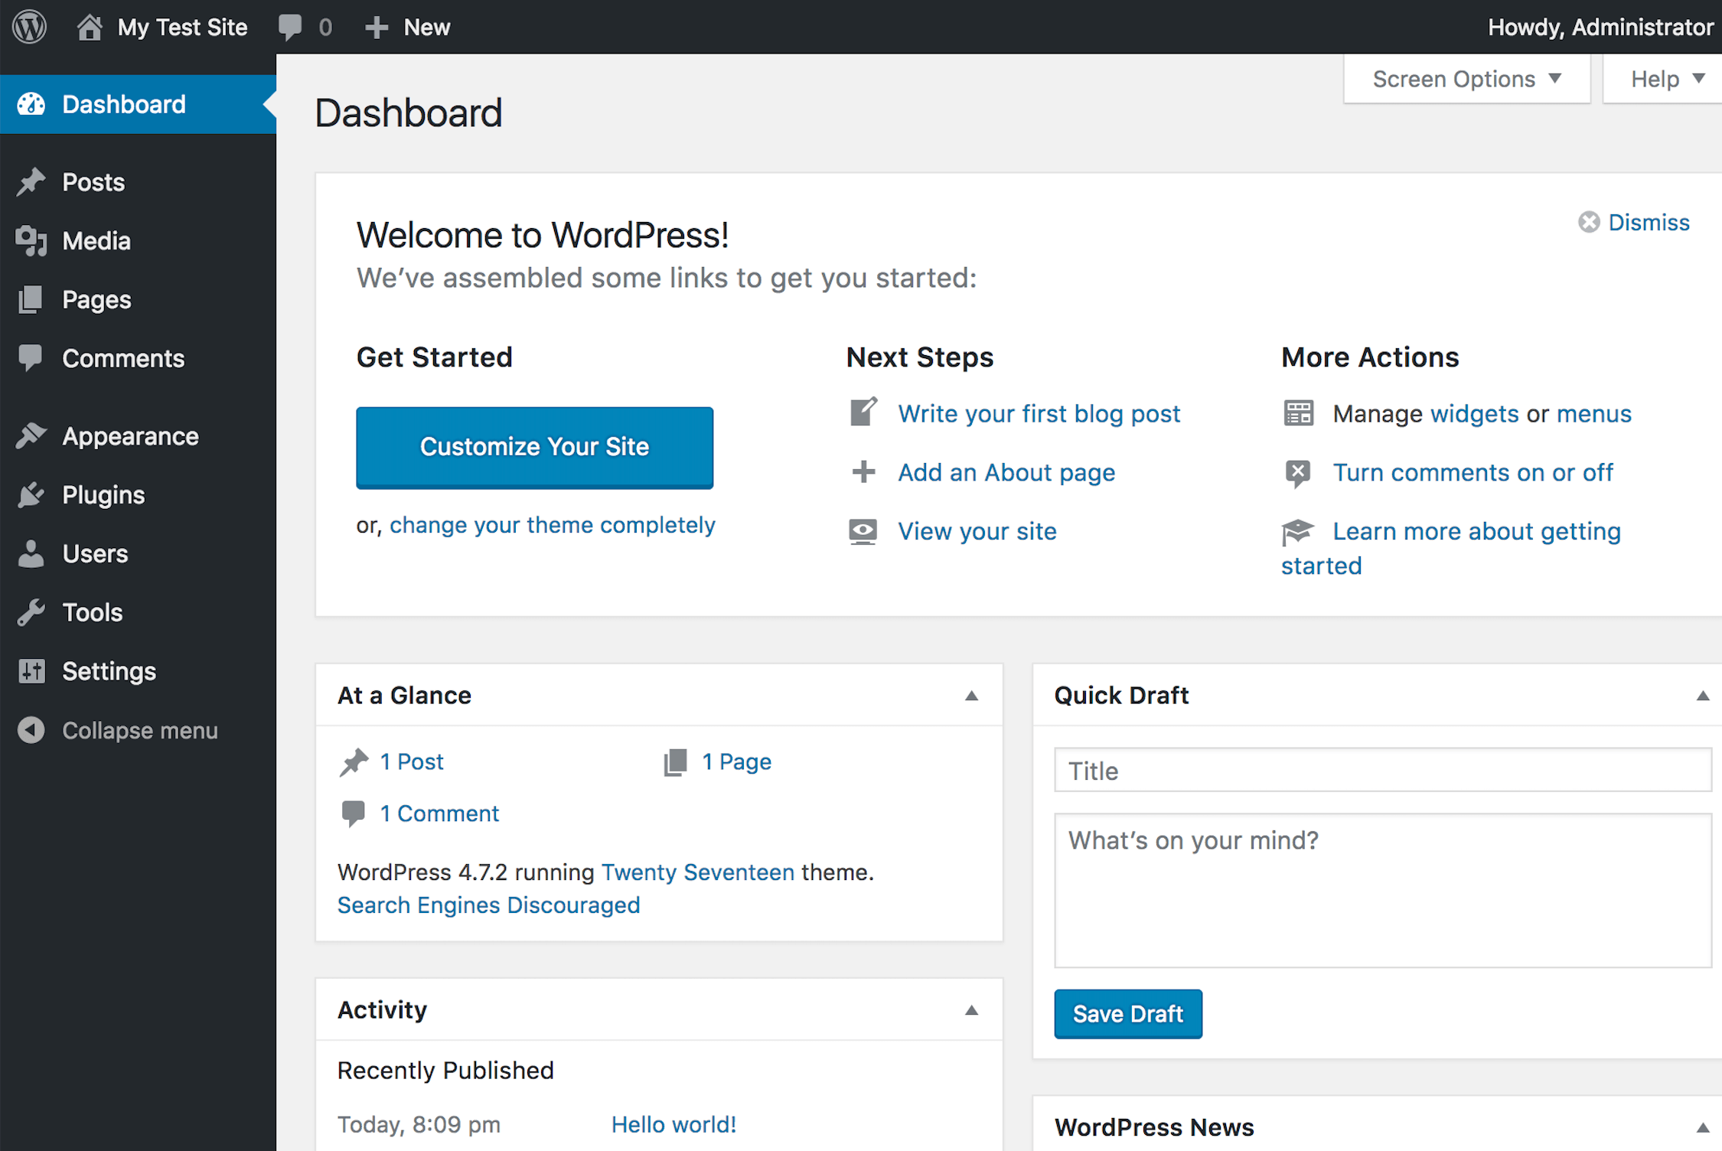The width and height of the screenshot is (1722, 1151).
Task: Click the Settings icon in the sidebar
Action: coord(31,670)
